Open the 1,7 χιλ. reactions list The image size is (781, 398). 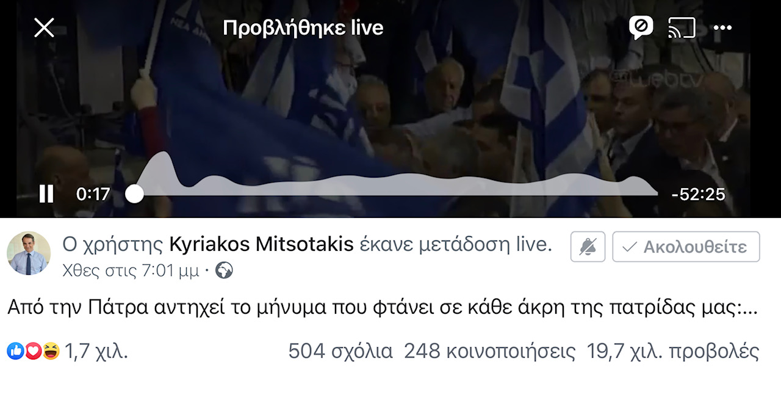[96, 352]
